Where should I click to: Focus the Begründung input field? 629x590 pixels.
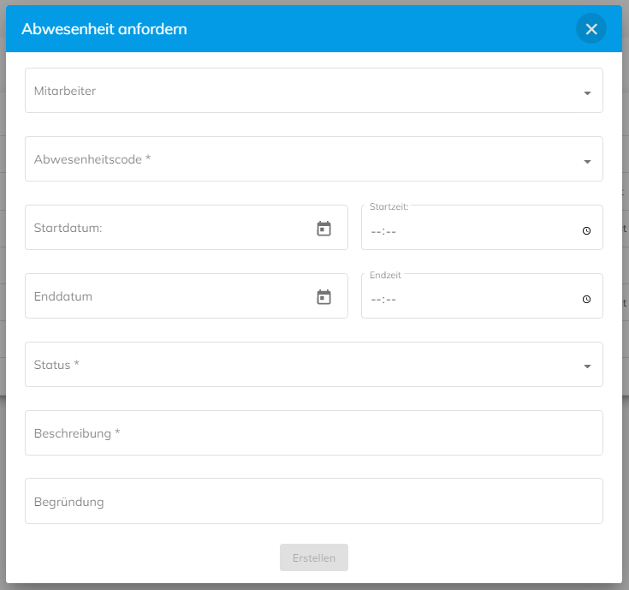pyautogui.click(x=314, y=501)
